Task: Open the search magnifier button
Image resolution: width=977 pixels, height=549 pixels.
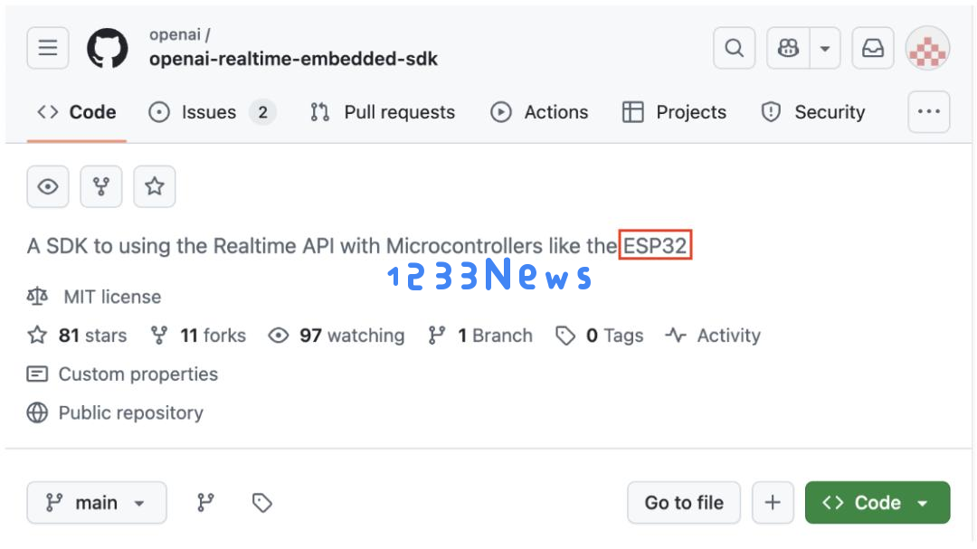Action: coord(734,48)
